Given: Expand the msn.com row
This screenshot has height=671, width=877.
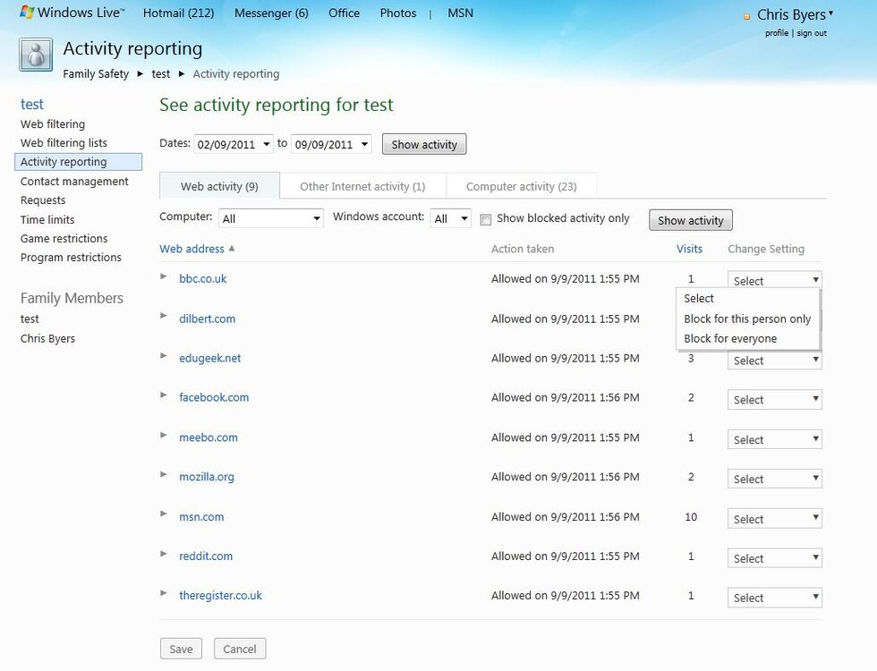Looking at the screenshot, I should pos(163,514).
